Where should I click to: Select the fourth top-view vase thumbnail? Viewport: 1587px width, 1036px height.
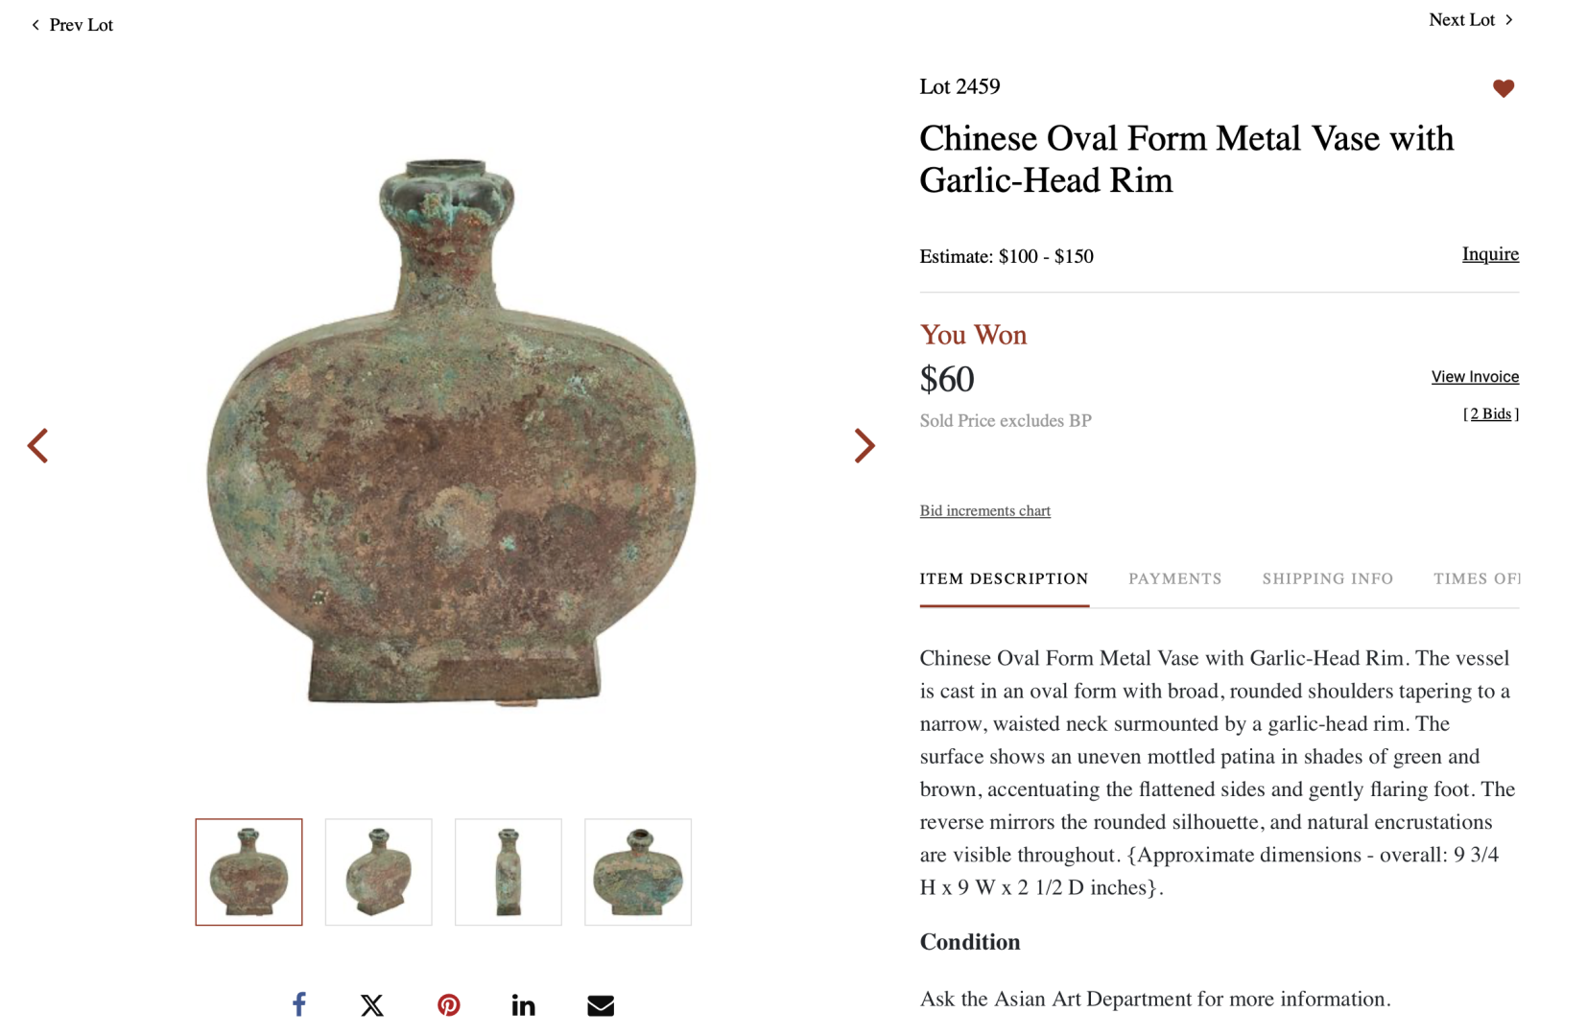pyautogui.click(x=637, y=871)
